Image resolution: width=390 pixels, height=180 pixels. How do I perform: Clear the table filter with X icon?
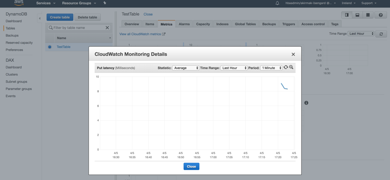coord(107,28)
